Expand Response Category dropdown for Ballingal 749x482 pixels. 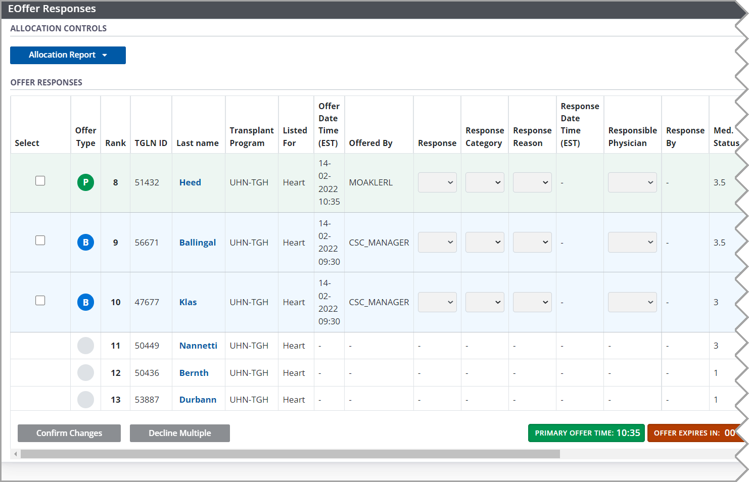[484, 243]
